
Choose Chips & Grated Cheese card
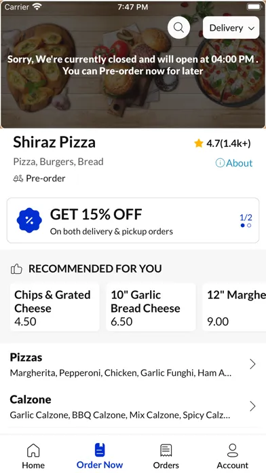pyautogui.click(x=54, y=307)
